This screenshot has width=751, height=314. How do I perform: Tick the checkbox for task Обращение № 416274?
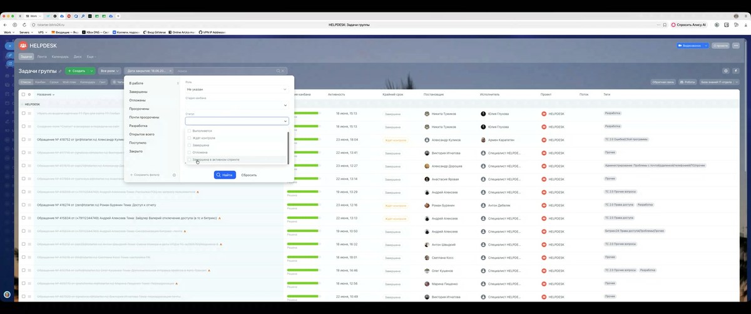pos(23,205)
